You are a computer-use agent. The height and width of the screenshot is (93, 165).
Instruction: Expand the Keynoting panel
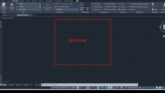pos(140,12)
